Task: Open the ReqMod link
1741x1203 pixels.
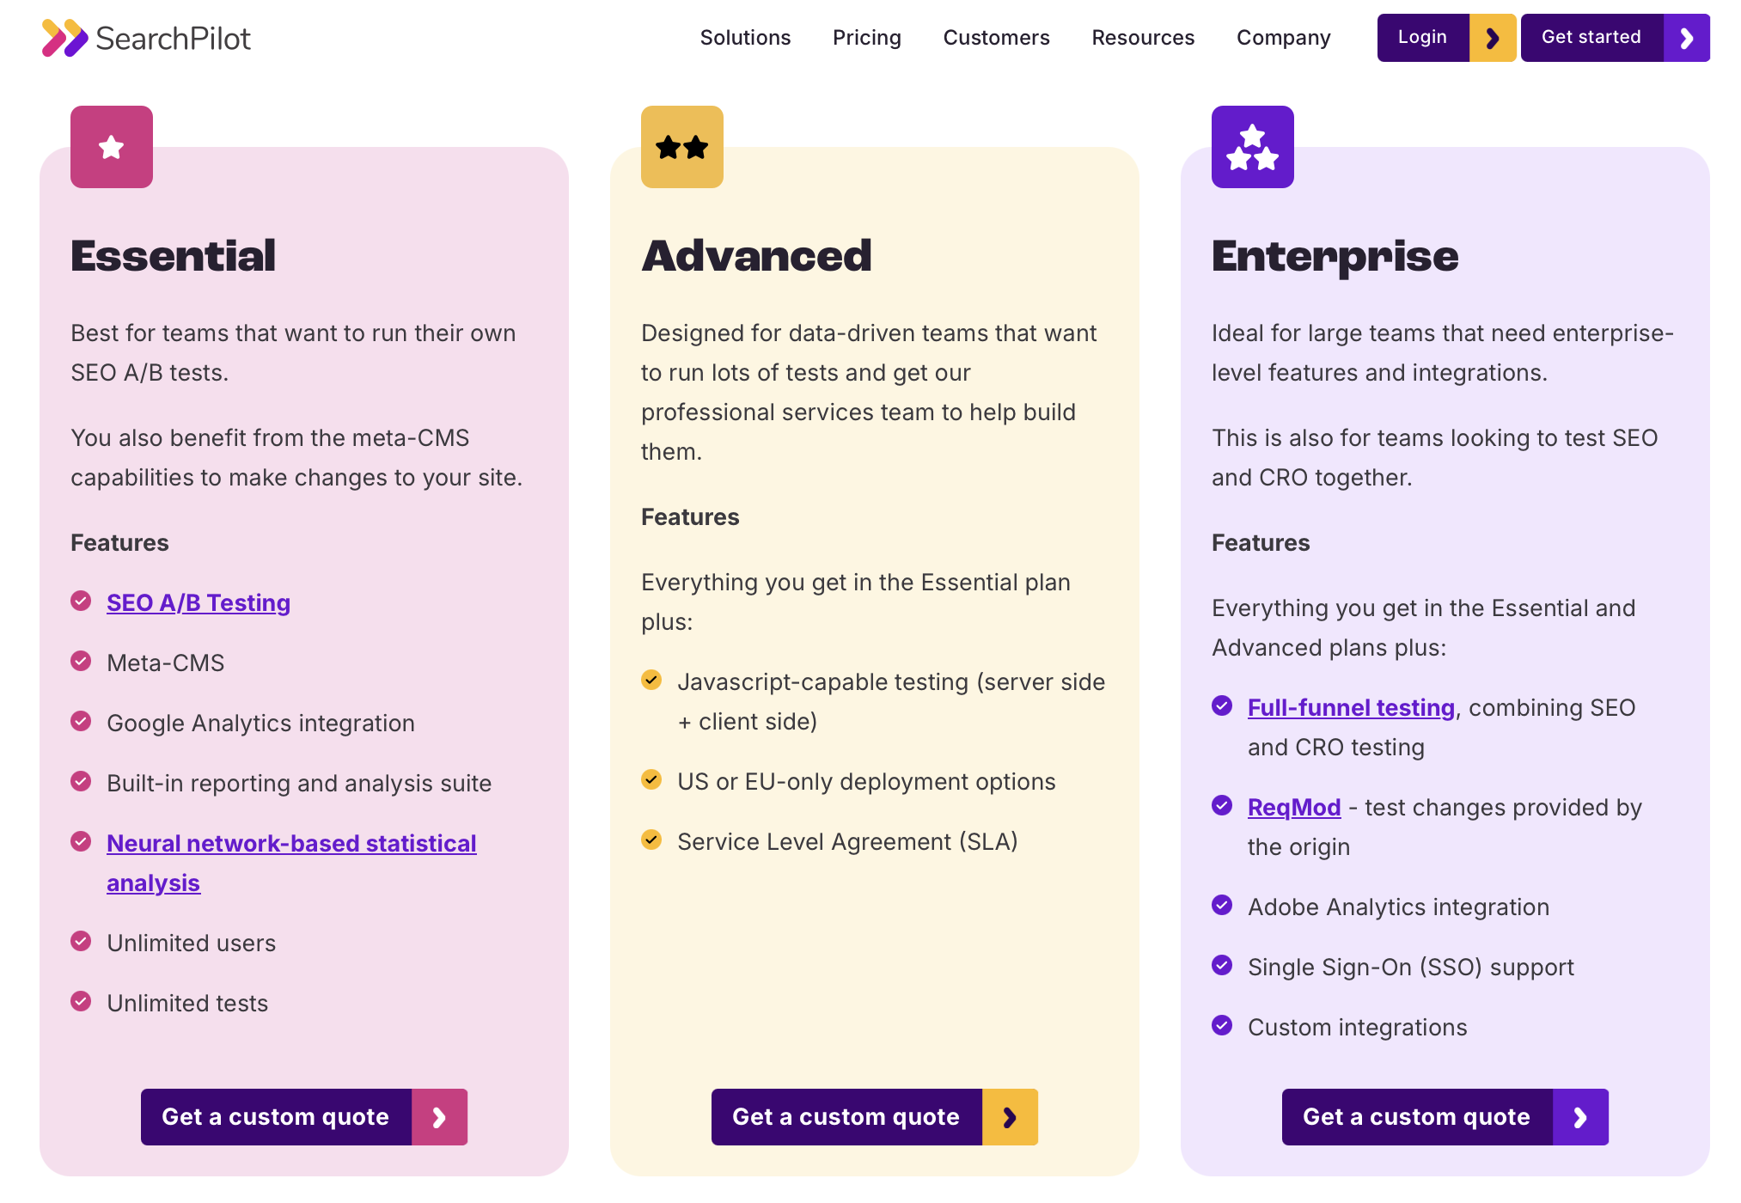Action: pyautogui.click(x=1293, y=807)
